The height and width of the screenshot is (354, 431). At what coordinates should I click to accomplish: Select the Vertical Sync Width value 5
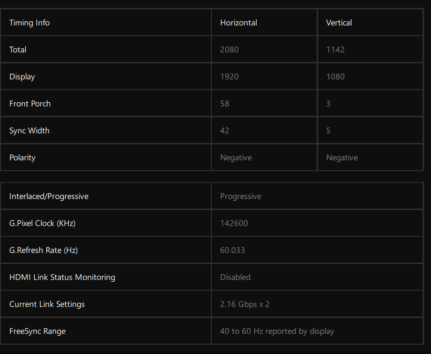pos(328,131)
